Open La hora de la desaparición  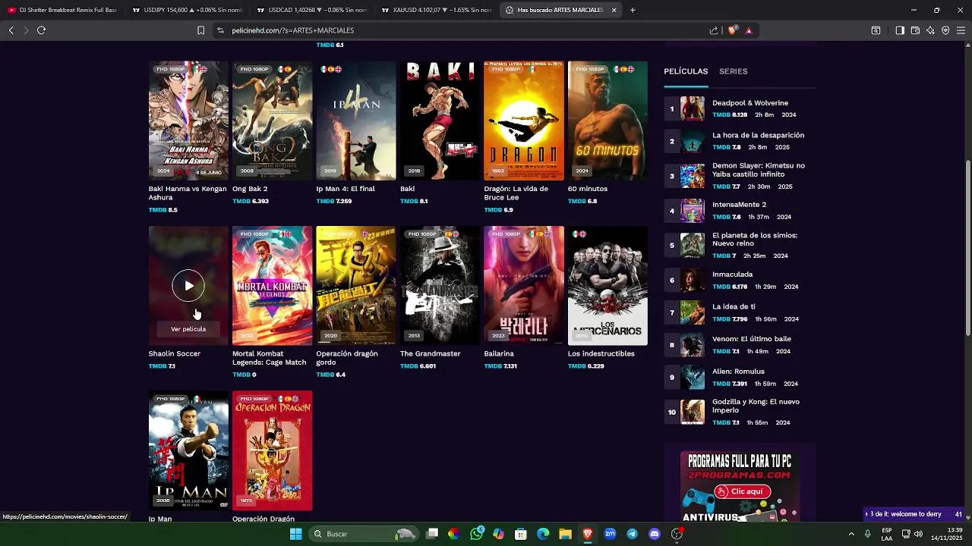tap(758, 135)
